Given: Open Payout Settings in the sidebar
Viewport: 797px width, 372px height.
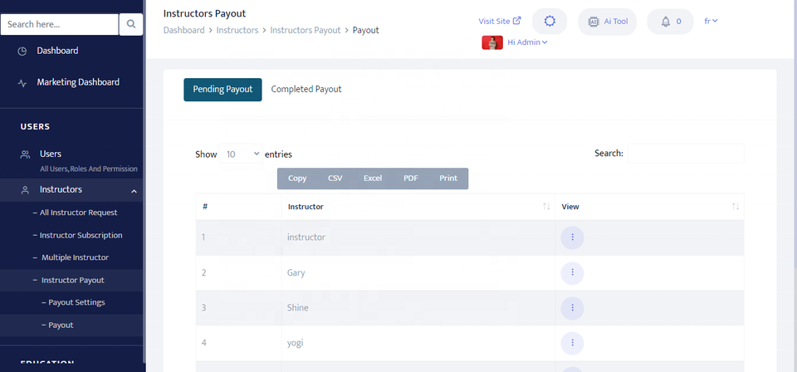Looking at the screenshot, I should [x=76, y=302].
